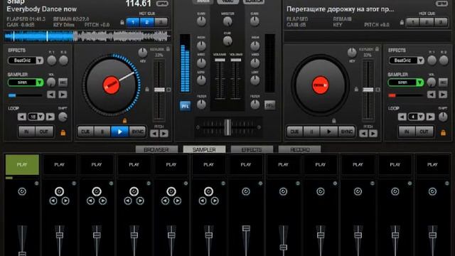
Task: Toggle keylock on the left deck
Action: (168, 49)
